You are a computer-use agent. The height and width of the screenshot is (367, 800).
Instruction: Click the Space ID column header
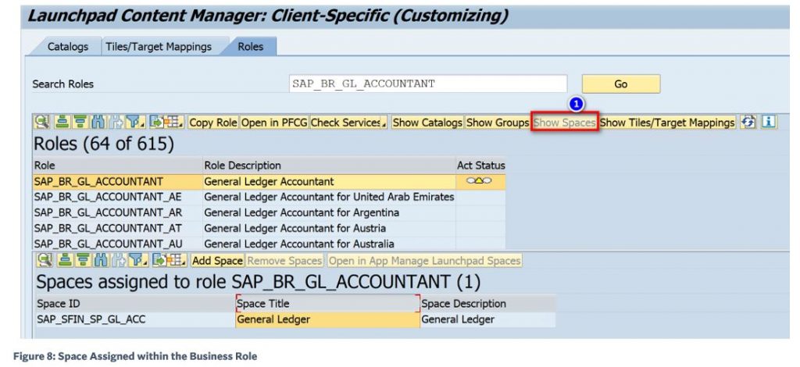click(x=135, y=304)
